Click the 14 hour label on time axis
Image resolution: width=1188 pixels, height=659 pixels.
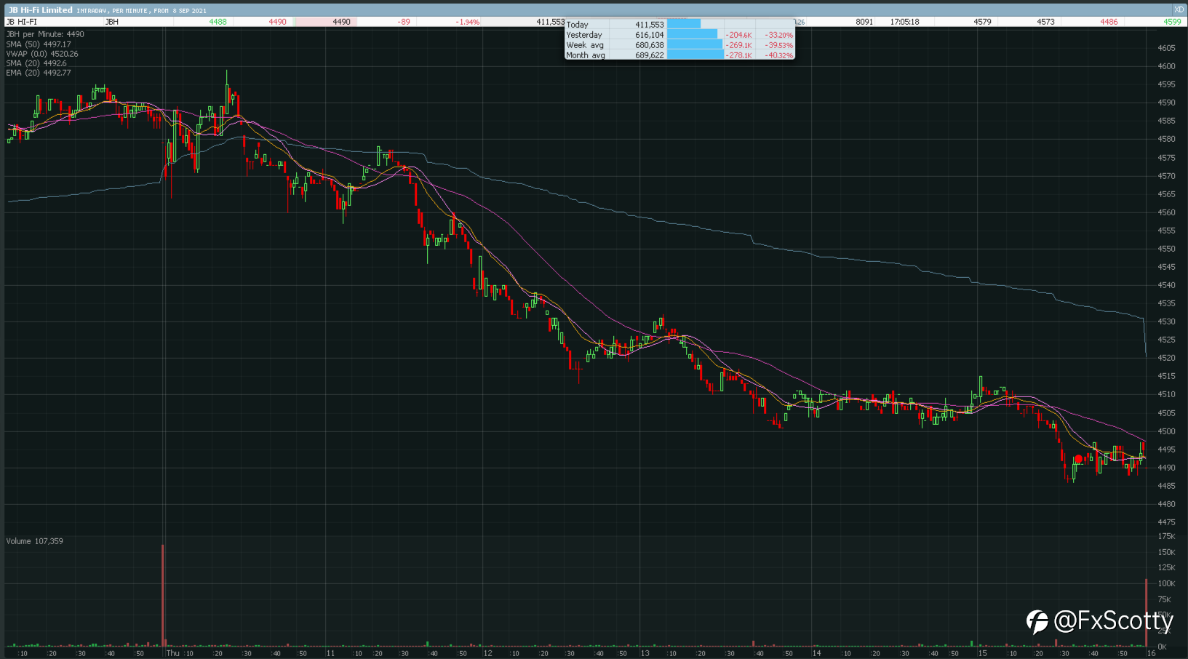[817, 653]
